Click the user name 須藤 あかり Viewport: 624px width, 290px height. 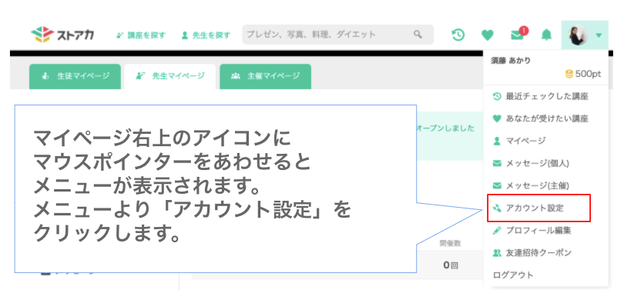[511, 61]
